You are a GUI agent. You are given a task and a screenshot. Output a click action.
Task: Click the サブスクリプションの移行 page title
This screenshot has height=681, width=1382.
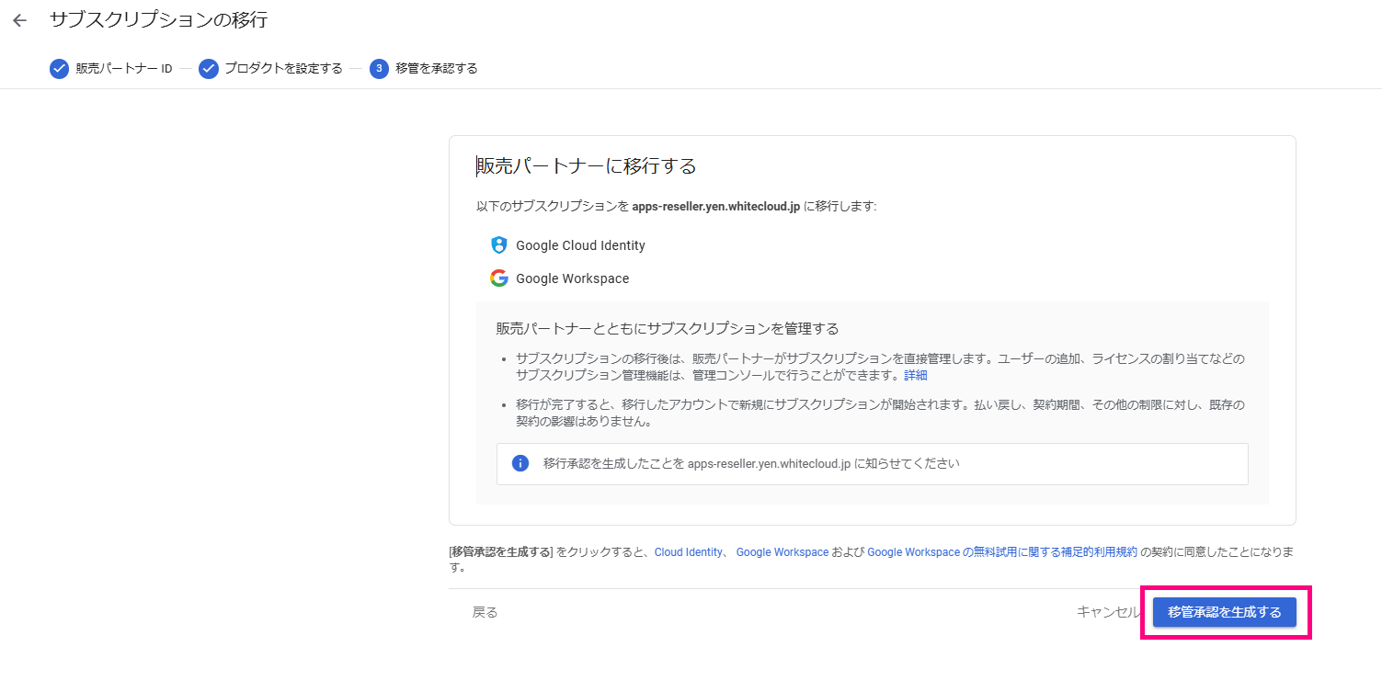pyautogui.click(x=158, y=20)
